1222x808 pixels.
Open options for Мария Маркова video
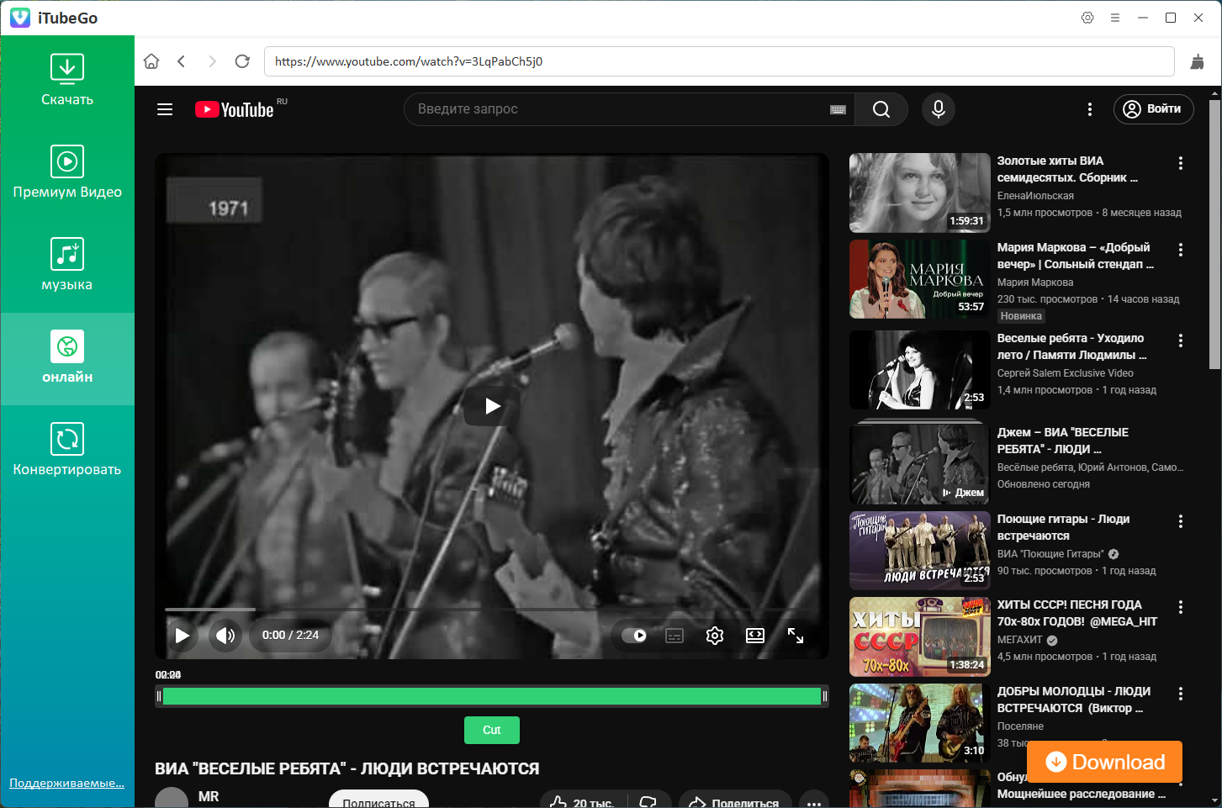(1181, 250)
